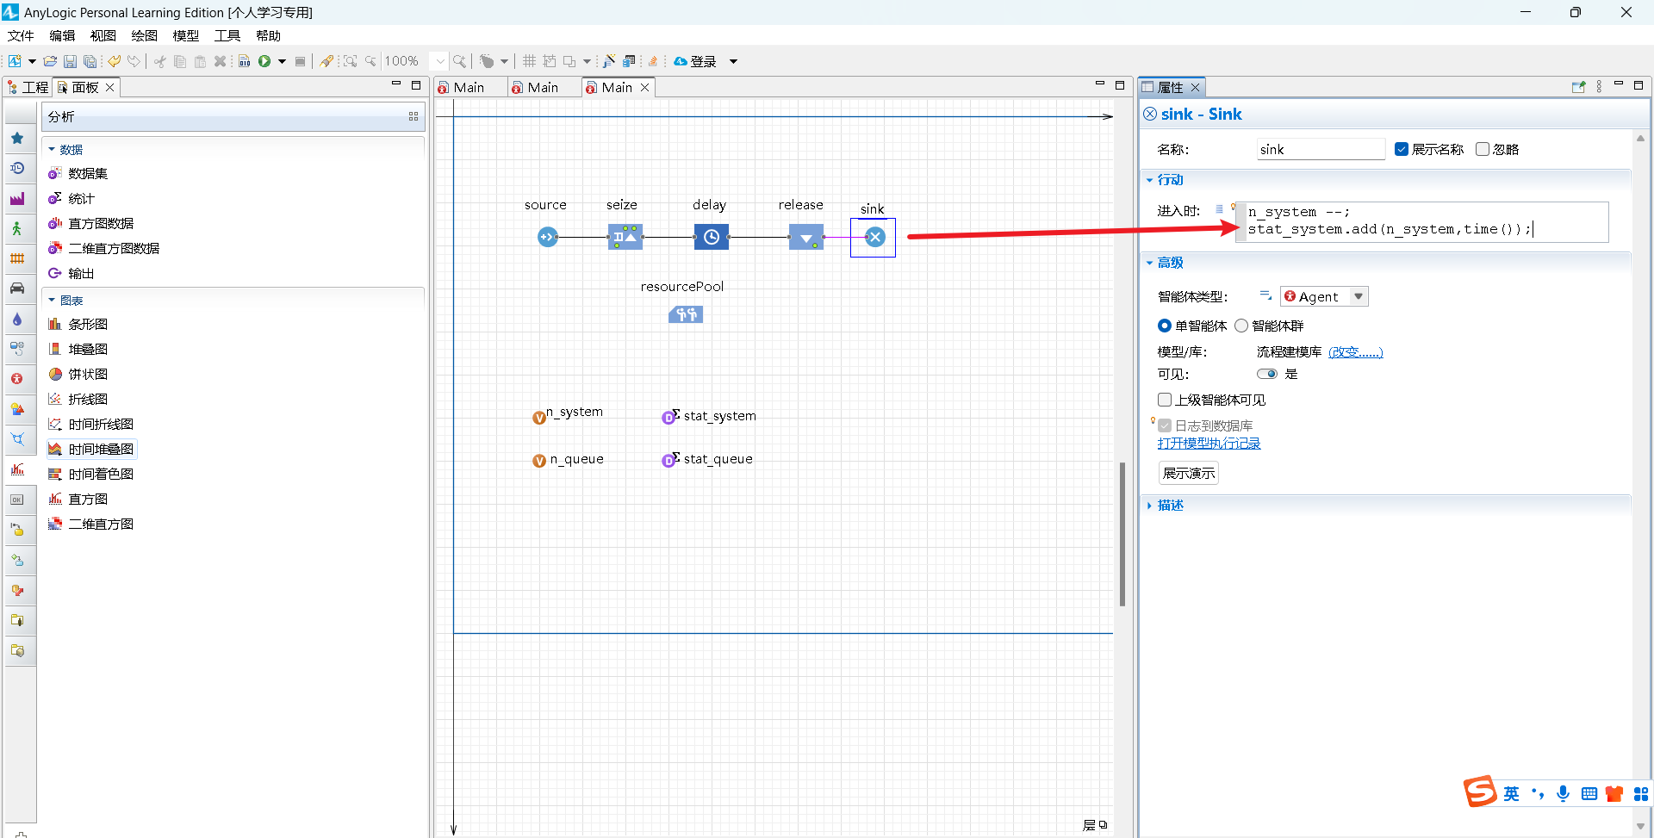Click the Open model folder icon

[50, 61]
